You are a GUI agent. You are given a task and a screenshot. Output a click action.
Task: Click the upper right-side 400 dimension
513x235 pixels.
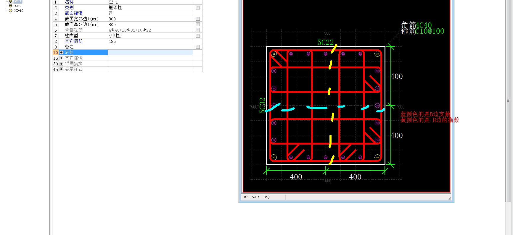point(397,76)
